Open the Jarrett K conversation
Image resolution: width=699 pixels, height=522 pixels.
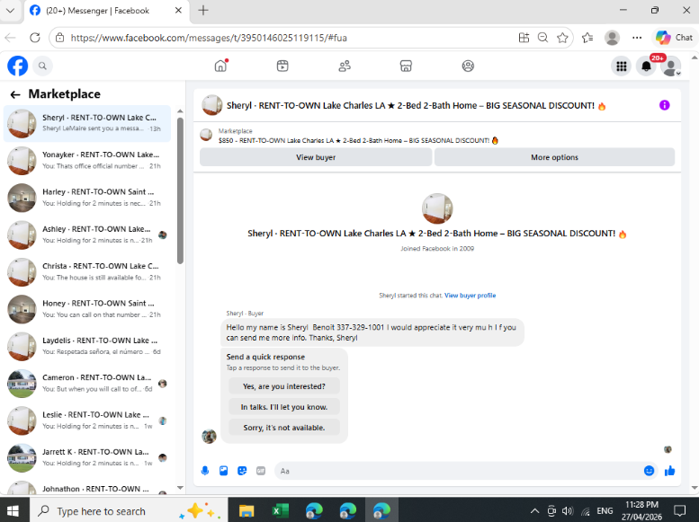point(87,457)
